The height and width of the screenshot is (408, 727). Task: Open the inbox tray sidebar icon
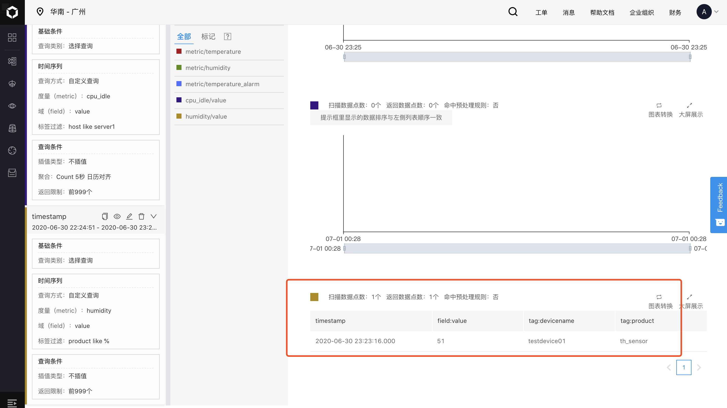click(x=12, y=173)
